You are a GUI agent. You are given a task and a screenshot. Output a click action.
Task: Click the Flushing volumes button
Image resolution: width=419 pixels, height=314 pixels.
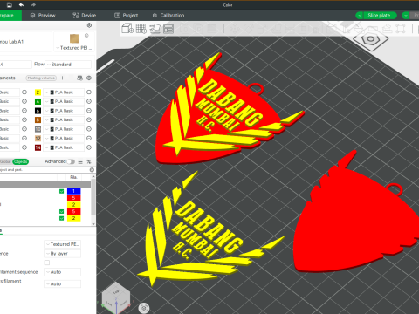point(41,78)
